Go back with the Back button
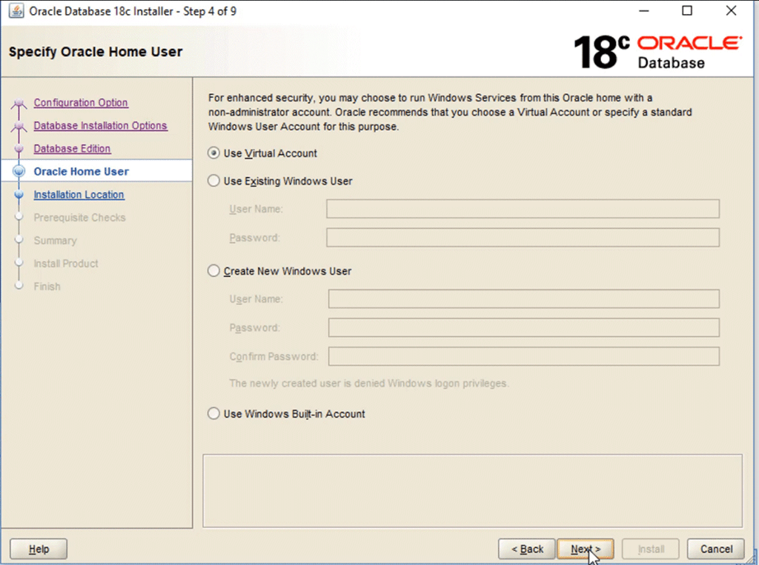This screenshot has height=565, width=759. [527, 549]
